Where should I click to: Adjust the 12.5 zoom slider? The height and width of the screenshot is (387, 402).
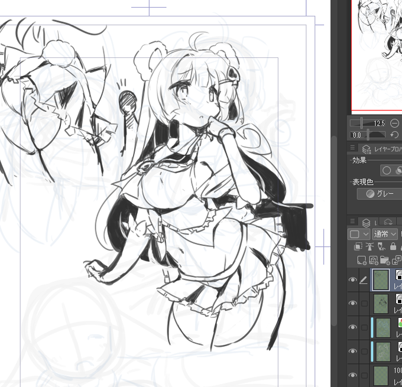click(369, 123)
